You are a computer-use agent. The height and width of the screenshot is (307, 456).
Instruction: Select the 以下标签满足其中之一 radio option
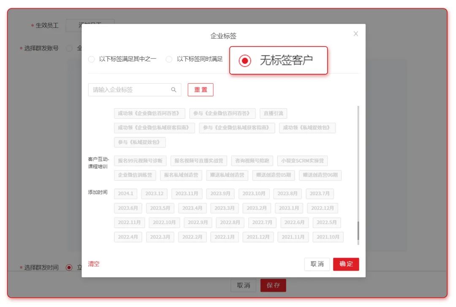pos(91,59)
